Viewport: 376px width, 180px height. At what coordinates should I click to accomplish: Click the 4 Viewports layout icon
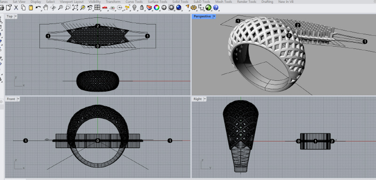(x=97, y=8)
